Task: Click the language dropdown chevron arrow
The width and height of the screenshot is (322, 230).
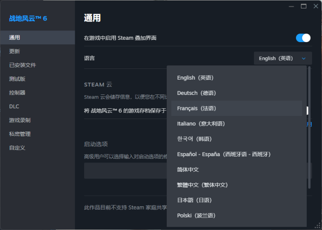Action: (x=304, y=58)
